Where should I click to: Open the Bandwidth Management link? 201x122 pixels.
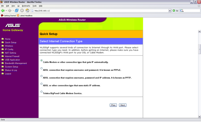coord(16,63)
